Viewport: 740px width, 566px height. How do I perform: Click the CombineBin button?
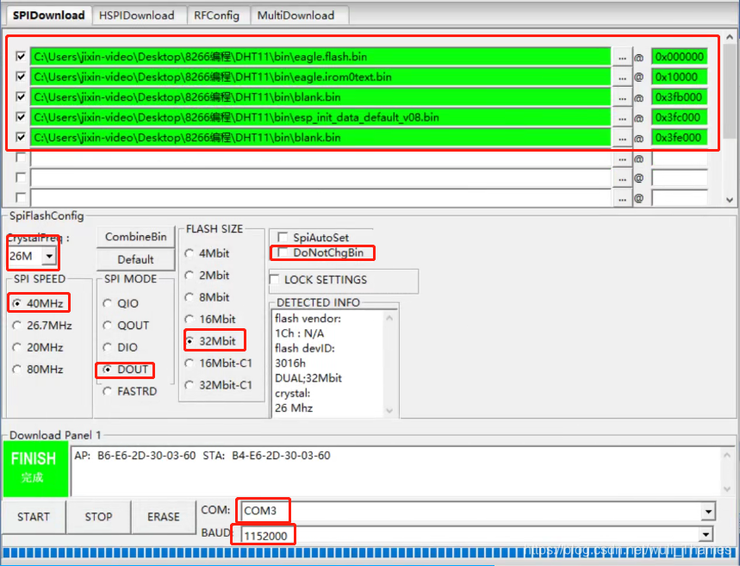pyautogui.click(x=135, y=237)
